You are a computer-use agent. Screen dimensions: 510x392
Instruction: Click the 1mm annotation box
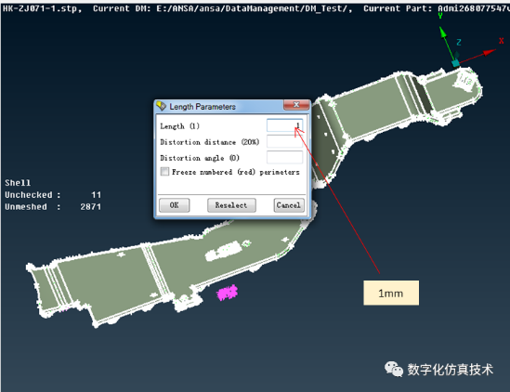coord(391,293)
